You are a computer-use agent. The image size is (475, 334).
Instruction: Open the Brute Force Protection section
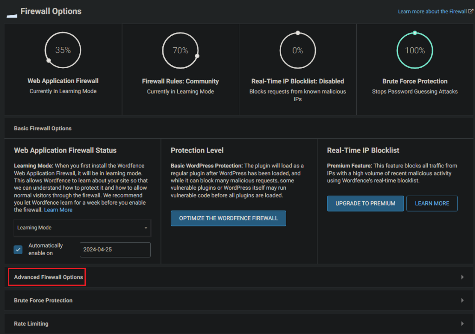coord(43,300)
